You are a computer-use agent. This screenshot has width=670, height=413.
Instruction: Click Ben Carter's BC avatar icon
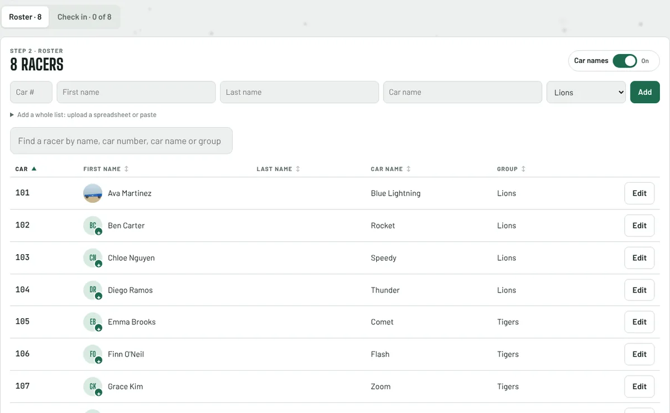click(93, 226)
